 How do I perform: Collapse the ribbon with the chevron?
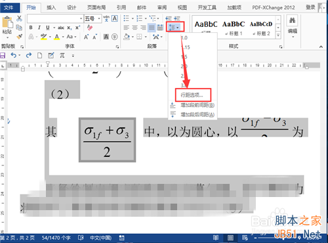(x=321, y=47)
